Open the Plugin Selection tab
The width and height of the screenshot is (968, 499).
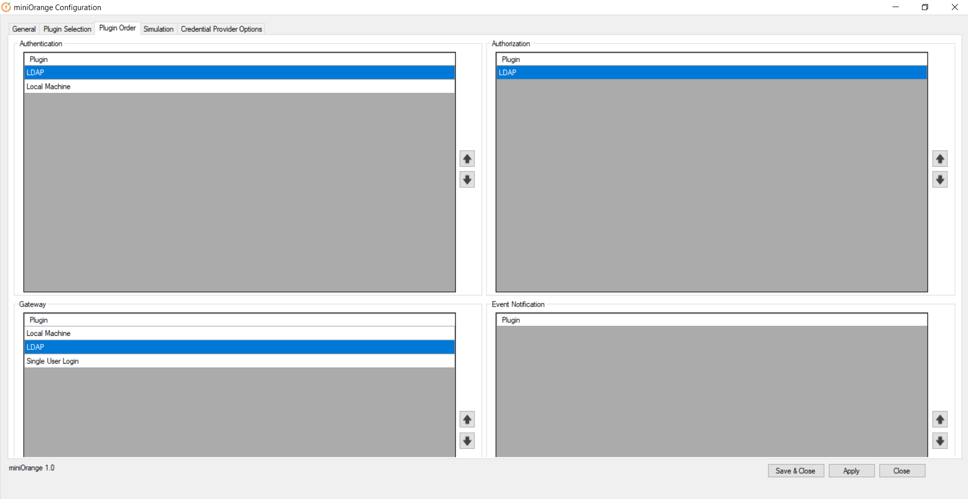(67, 29)
